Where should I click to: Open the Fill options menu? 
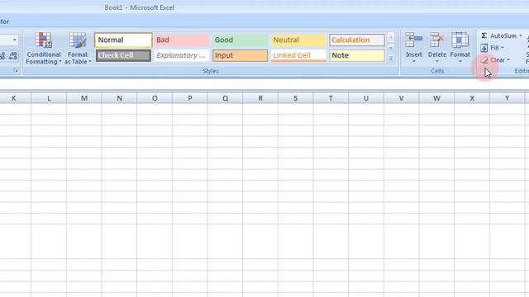pyautogui.click(x=493, y=48)
